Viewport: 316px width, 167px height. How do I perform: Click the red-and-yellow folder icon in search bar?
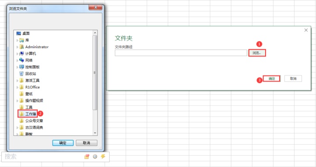click(x=87, y=156)
